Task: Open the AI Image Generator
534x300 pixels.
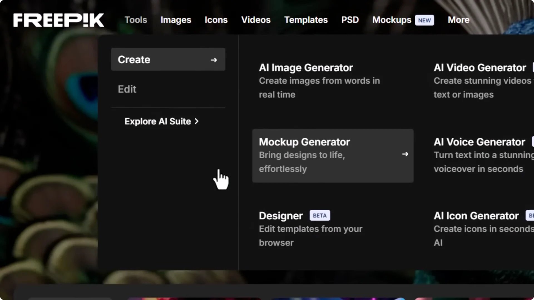Action: 306,67
